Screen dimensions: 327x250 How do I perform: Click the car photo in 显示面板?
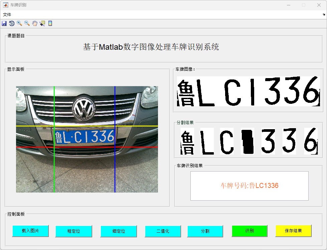tap(87, 139)
